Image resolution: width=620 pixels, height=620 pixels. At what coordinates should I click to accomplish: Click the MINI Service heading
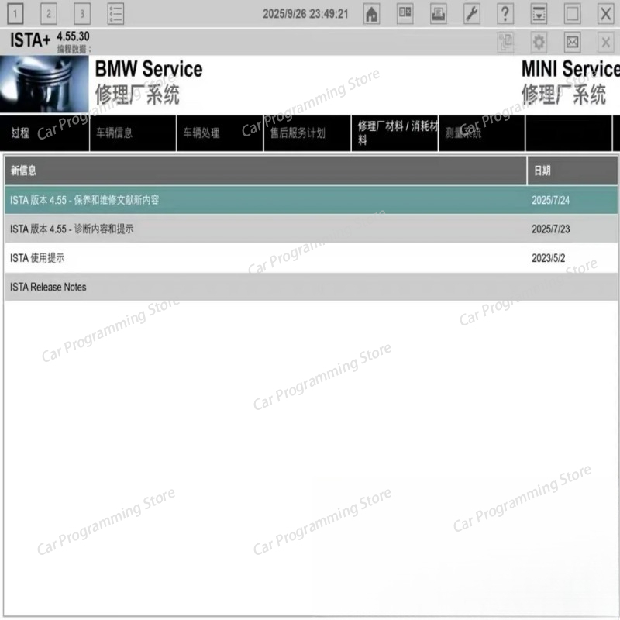tap(570, 69)
